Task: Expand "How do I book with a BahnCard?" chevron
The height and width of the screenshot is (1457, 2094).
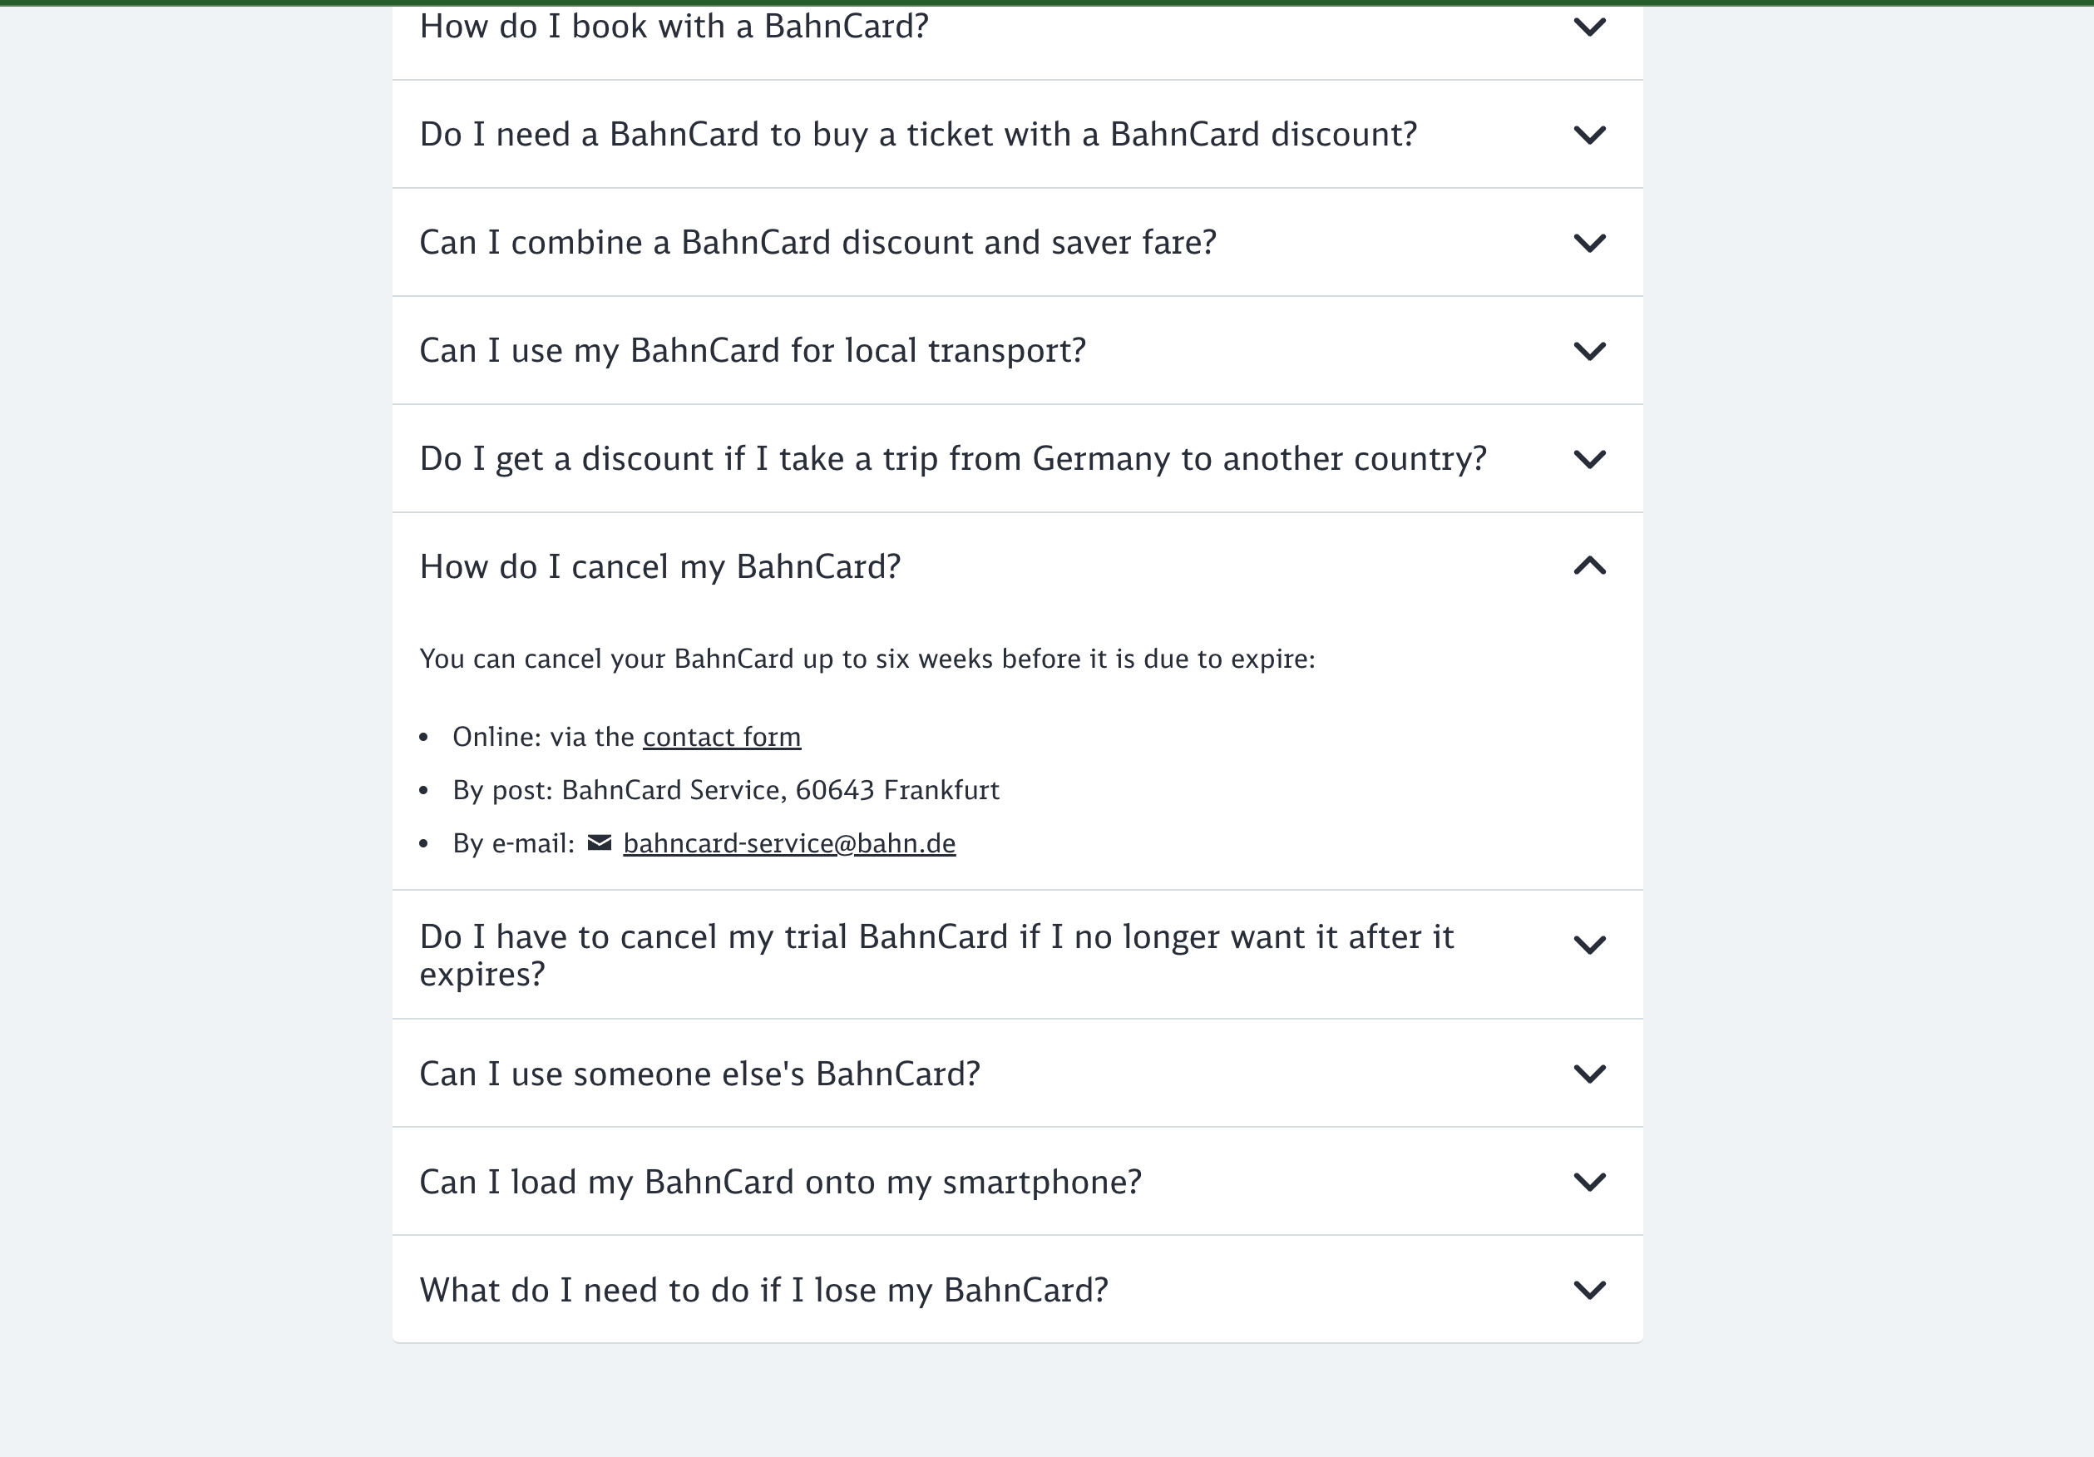Action: coord(1588,27)
